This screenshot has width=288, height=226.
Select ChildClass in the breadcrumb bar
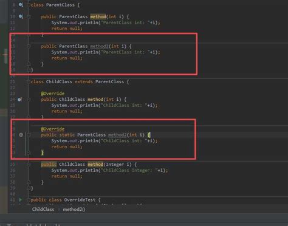43,209
